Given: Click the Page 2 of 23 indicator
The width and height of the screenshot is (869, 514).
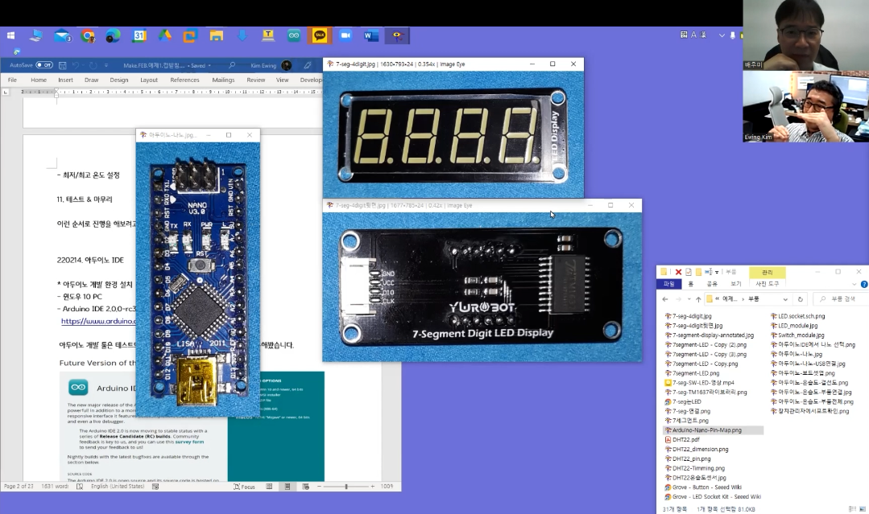Looking at the screenshot, I should 19,487.
